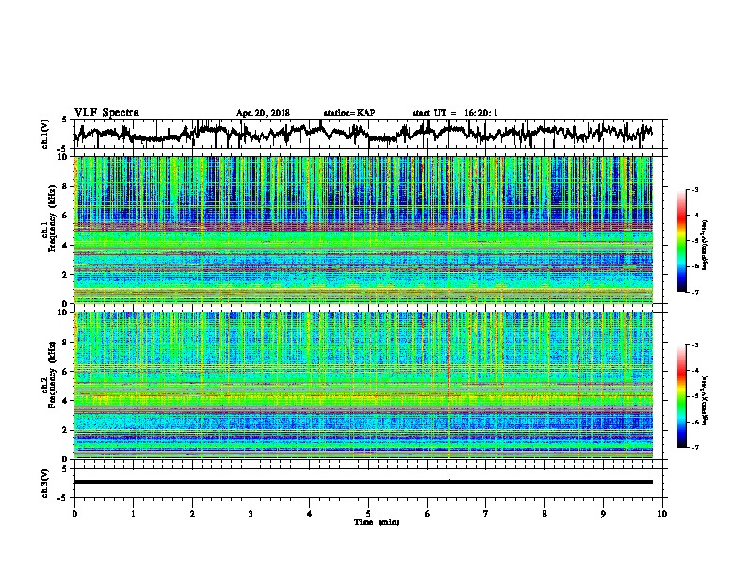Click the "ch.3(V)" axis label

pyautogui.click(x=45, y=483)
